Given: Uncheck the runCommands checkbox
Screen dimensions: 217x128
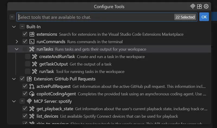Looking at the screenshot, I should (25, 41).
